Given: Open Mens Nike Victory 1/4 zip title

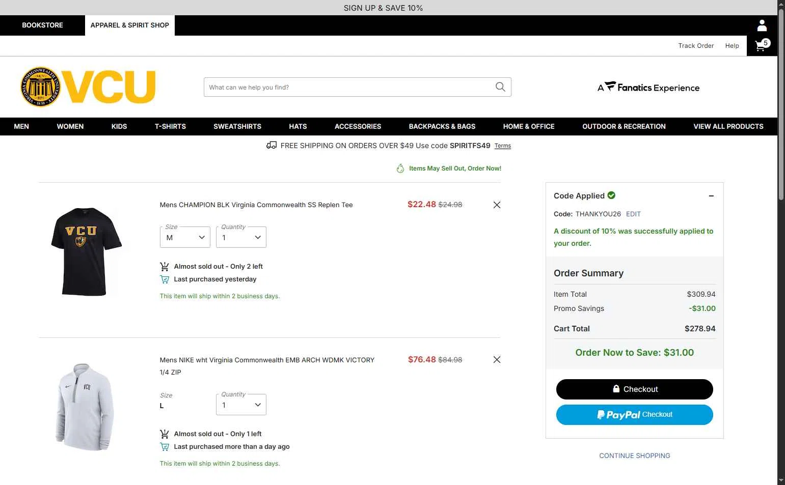Looking at the screenshot, I should 267,366.
